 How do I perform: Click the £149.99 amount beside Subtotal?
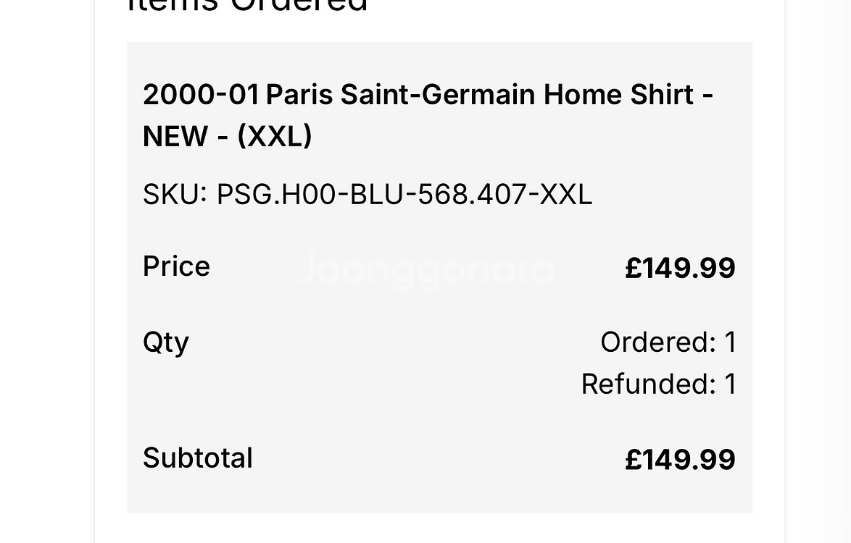pyautogui.click(x=680, y=459)
